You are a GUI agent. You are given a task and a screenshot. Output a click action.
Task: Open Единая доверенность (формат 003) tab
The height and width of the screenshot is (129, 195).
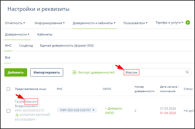pyautogui.click(x=66, y=45)
